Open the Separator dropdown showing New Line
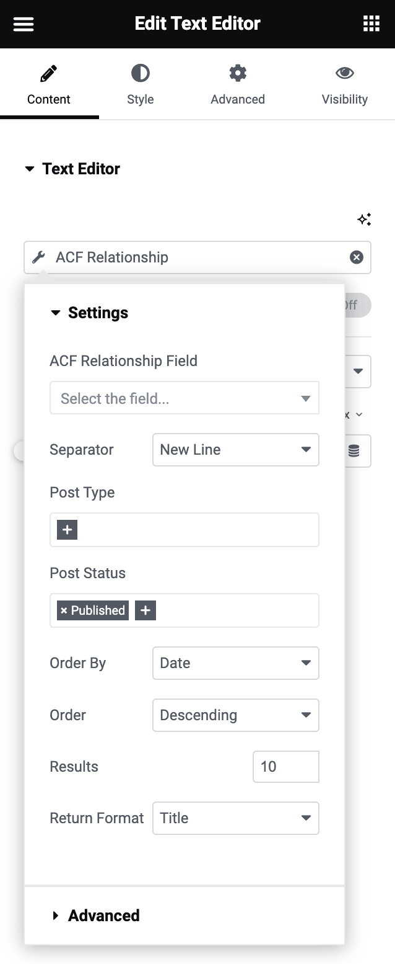 point(235,450)
